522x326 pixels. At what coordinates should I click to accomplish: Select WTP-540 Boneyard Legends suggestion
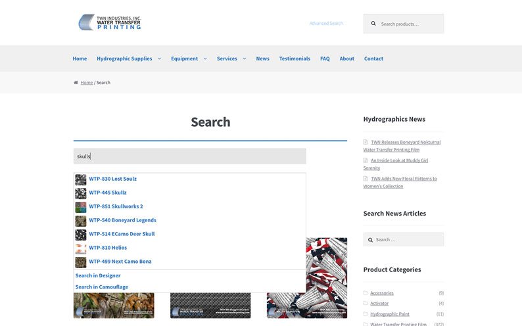tap(122, 220)
